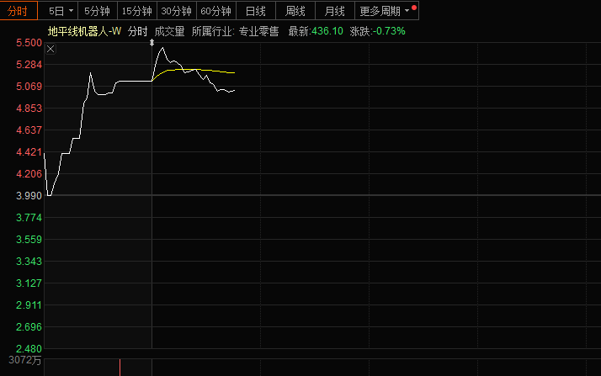Screen dimensions: 601x376
Task: Select the 分时 intraday tab
Action: [19, 11]
